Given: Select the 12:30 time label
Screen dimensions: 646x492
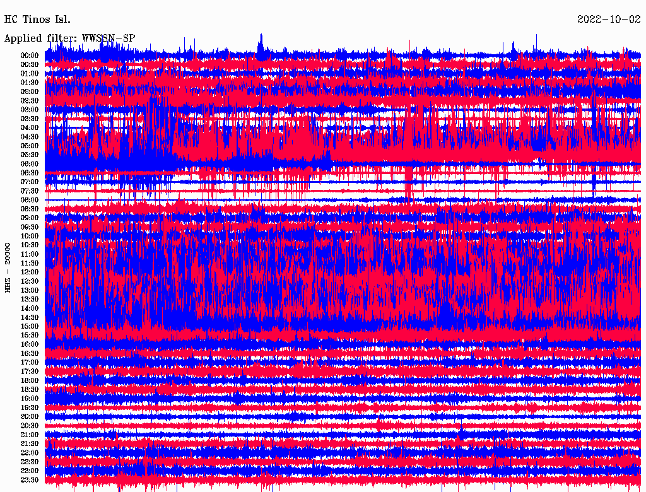Looking at the screenshot, I should pos(30,281).
